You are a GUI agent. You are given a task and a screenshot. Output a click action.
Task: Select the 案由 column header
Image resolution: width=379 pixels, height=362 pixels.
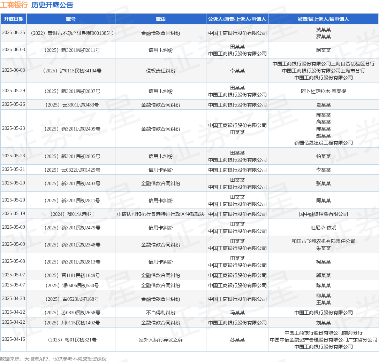(x=160, y=19)
